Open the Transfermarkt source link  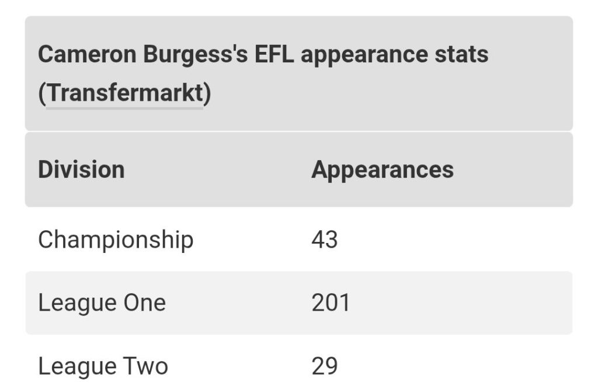(124, 93)
